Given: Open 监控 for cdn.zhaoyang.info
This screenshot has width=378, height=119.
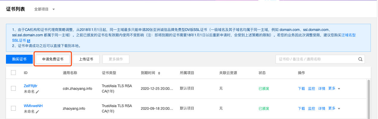Looking at the screenshot, I should click(312, 89).
